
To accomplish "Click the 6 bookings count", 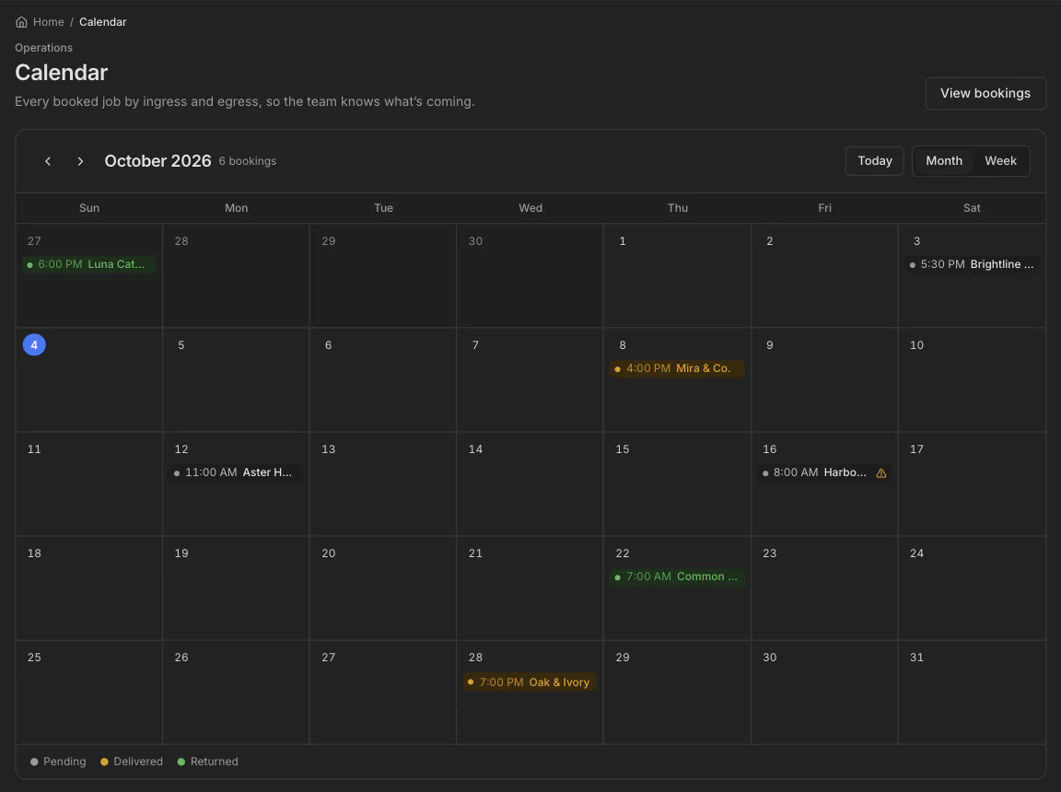I will 248,162.
